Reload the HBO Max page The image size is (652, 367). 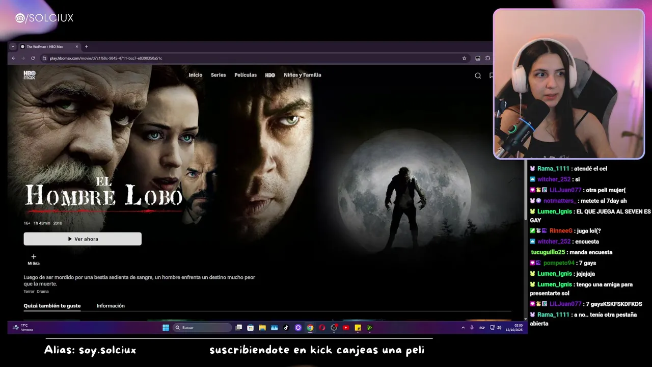[33, 58]
